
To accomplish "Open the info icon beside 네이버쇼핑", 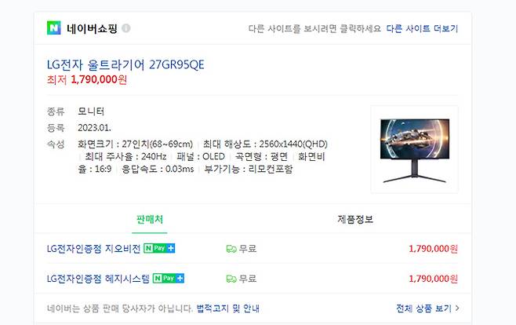I will click(x=126, y=28).
